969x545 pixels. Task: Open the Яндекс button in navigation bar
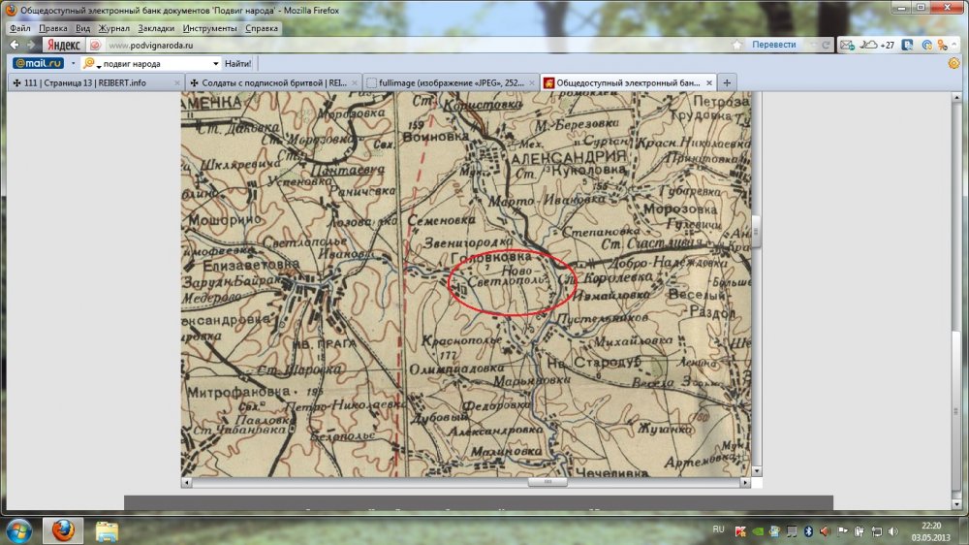[x=64, y=46]
